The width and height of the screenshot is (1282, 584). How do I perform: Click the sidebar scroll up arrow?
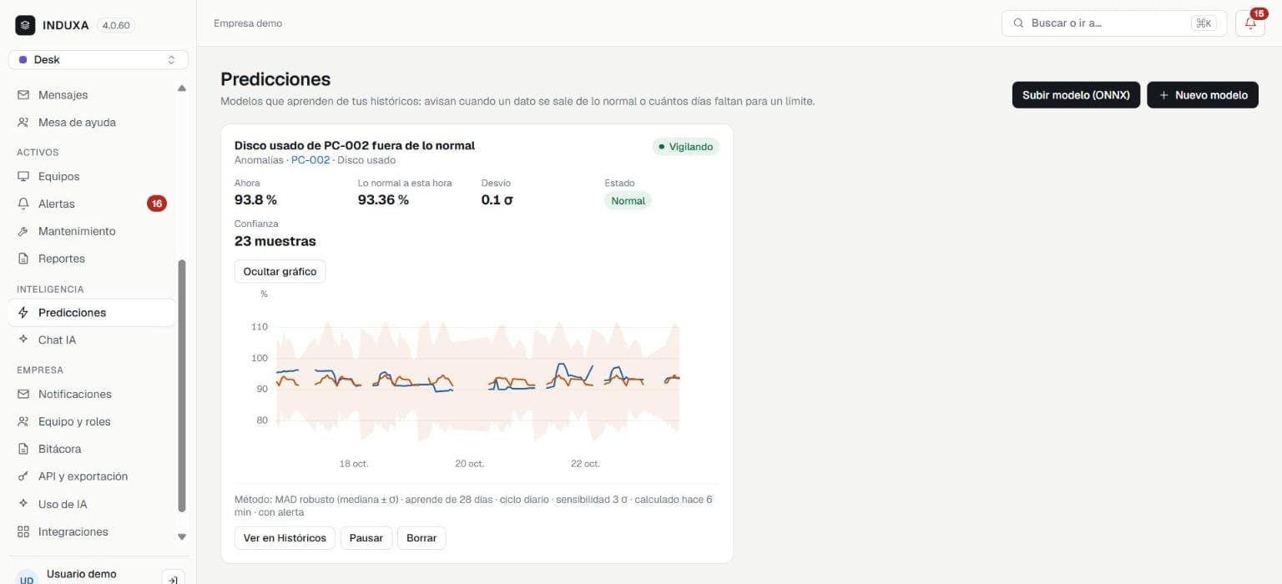coord(182,88)
